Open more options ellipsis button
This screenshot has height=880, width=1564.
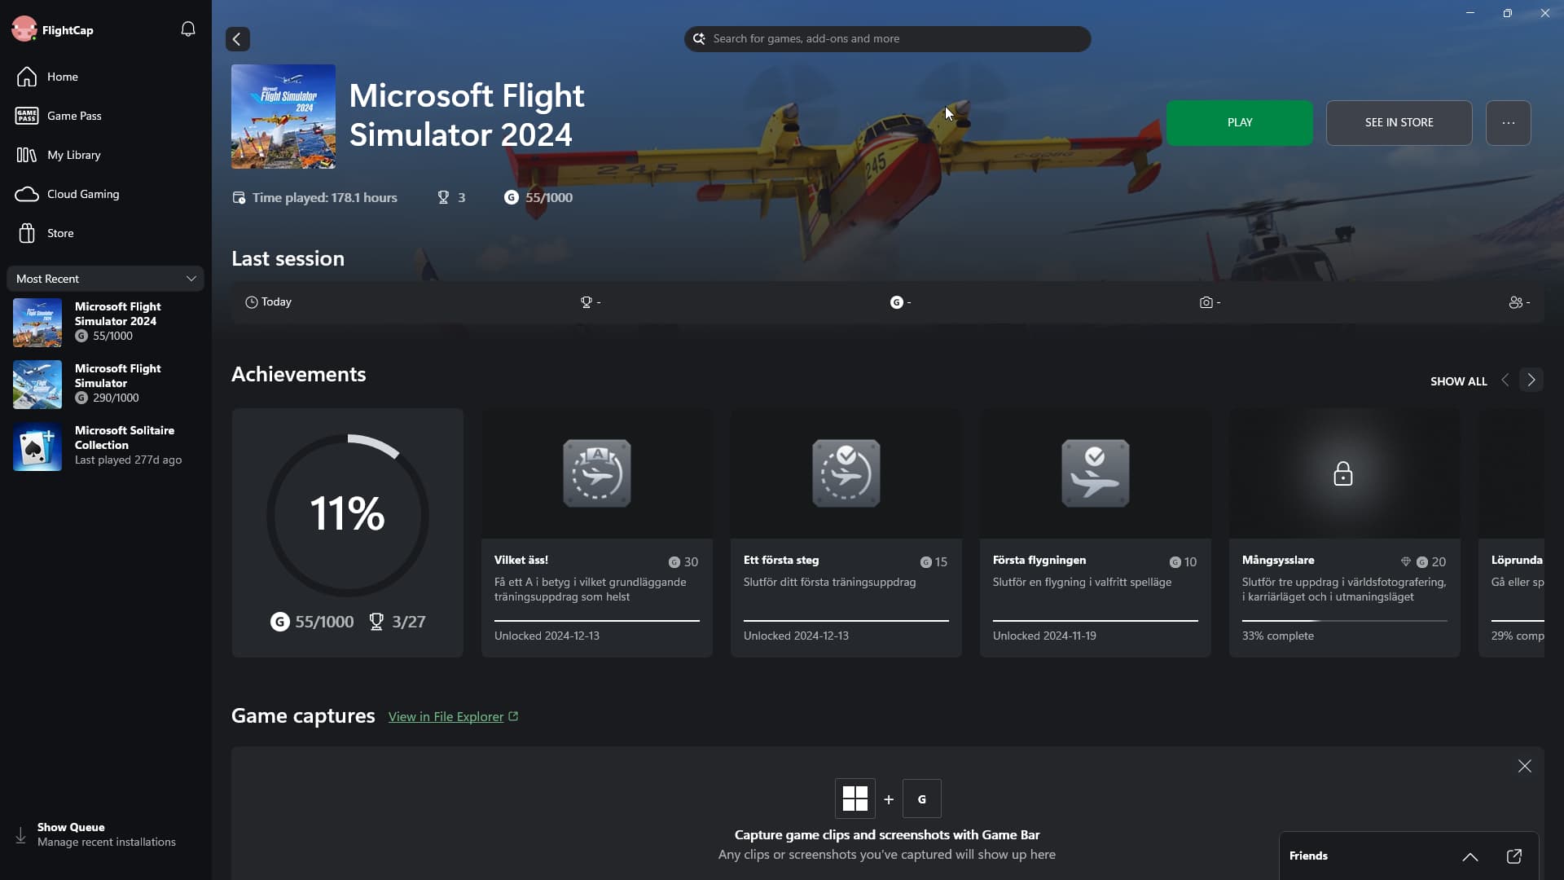pyautogui.click(x=1508, y=123)
